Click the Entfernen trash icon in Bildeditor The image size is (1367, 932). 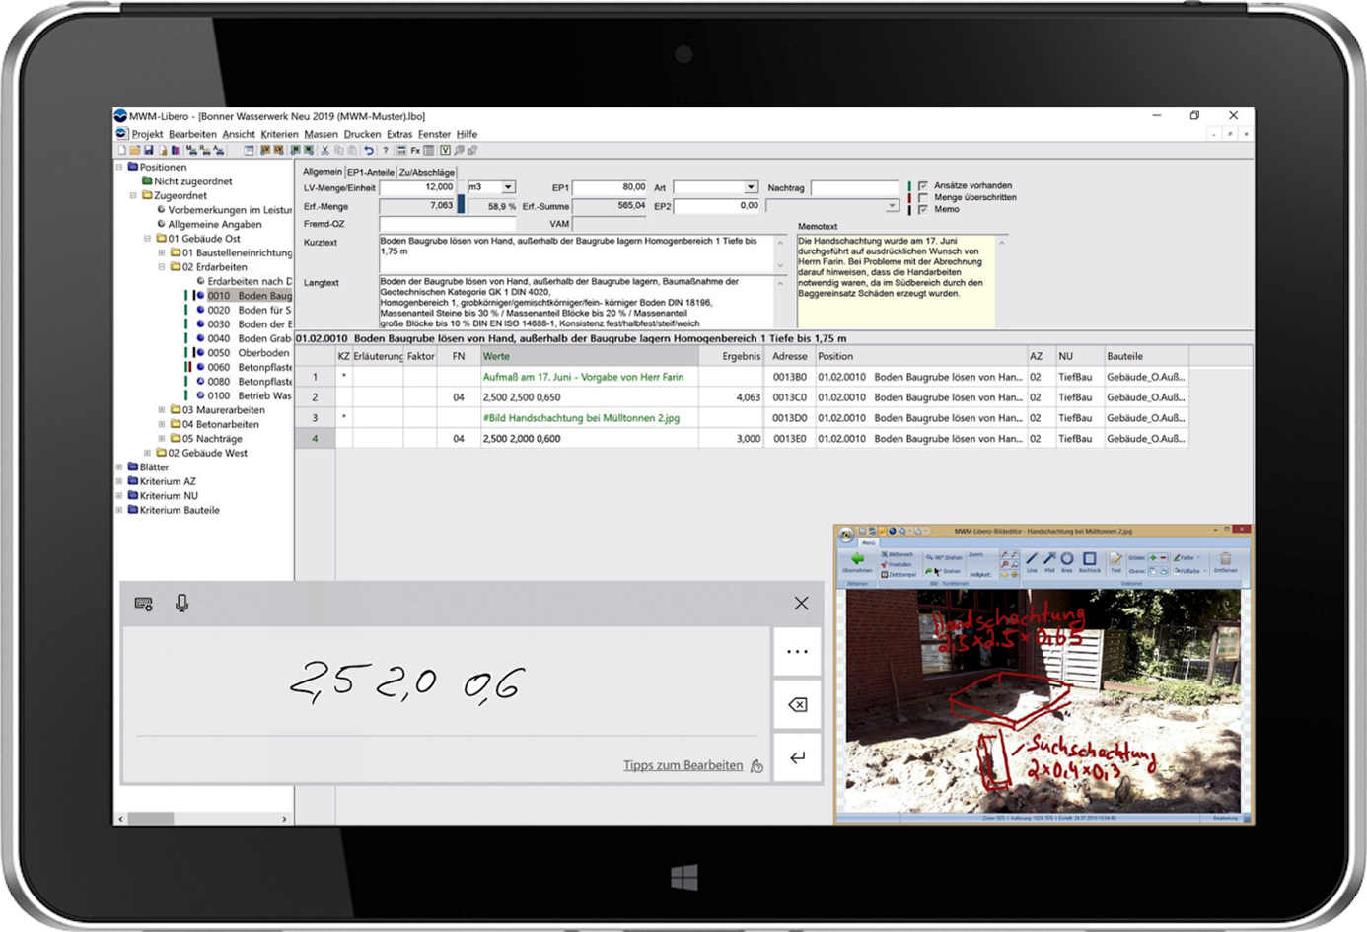[x=1225, y=560]
